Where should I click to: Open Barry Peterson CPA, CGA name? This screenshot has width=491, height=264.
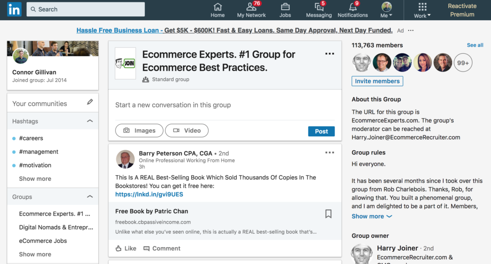pyautogui.click(x=175, y=153)
